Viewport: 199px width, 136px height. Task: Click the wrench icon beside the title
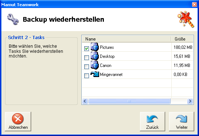(13, 19)
